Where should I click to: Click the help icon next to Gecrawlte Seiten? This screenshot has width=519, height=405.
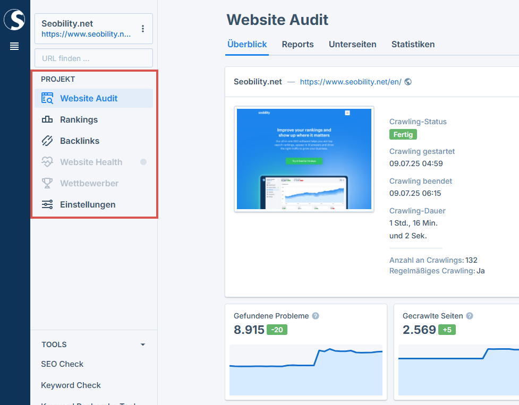pos(470,316)
